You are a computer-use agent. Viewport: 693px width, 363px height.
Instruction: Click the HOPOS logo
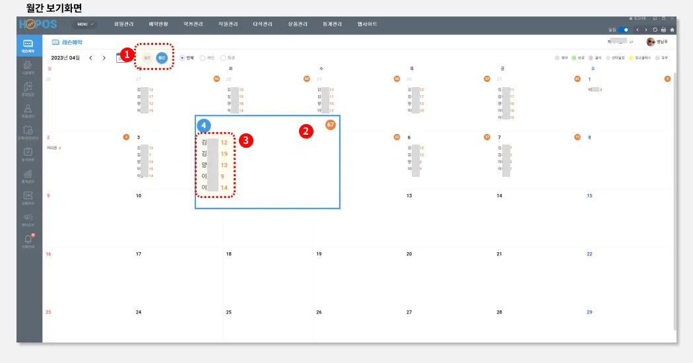38,24
